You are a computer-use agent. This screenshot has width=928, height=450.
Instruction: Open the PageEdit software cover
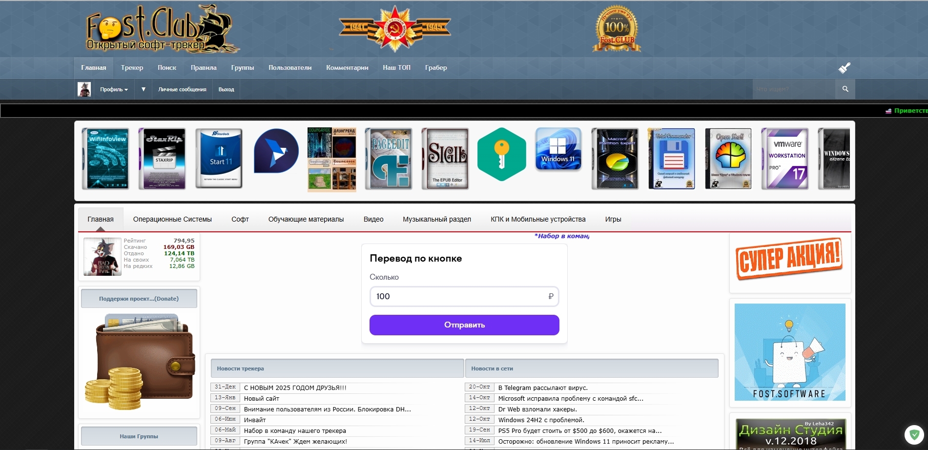click(x=389, y=159)
